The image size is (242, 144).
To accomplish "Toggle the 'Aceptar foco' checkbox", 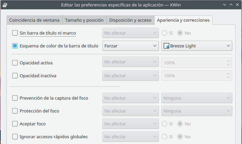I will [x=15, y=124].
